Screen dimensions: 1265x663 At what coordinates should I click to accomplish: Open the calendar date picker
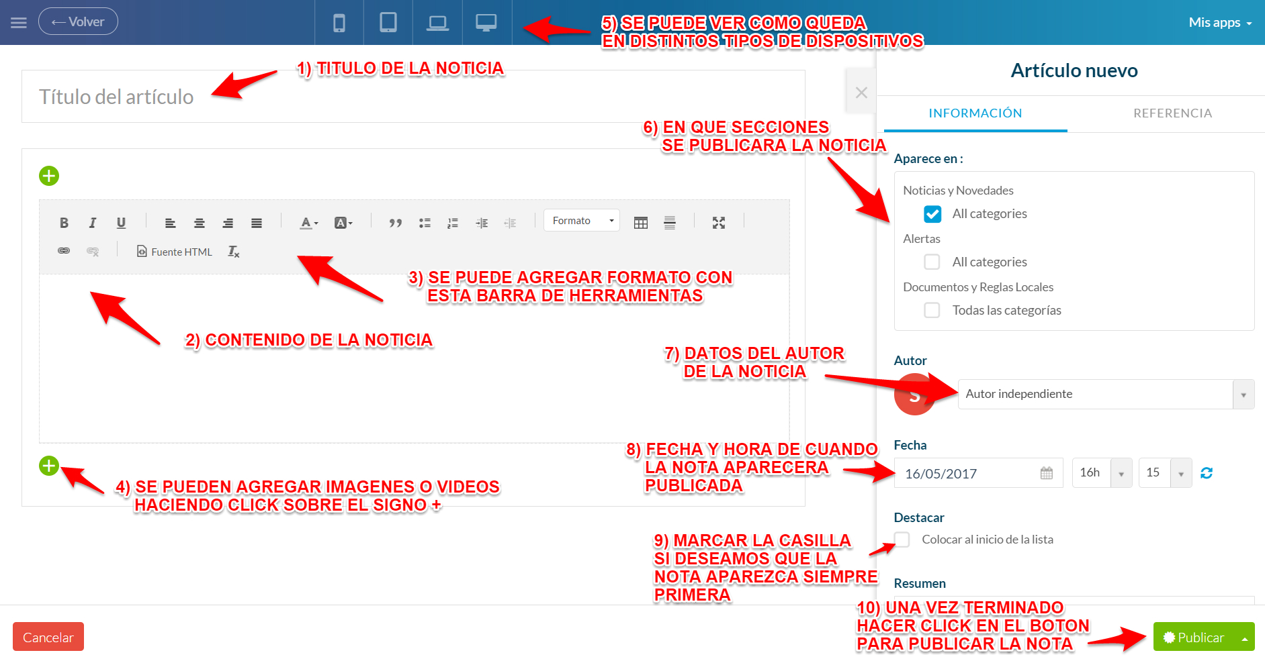(1047, 473)
